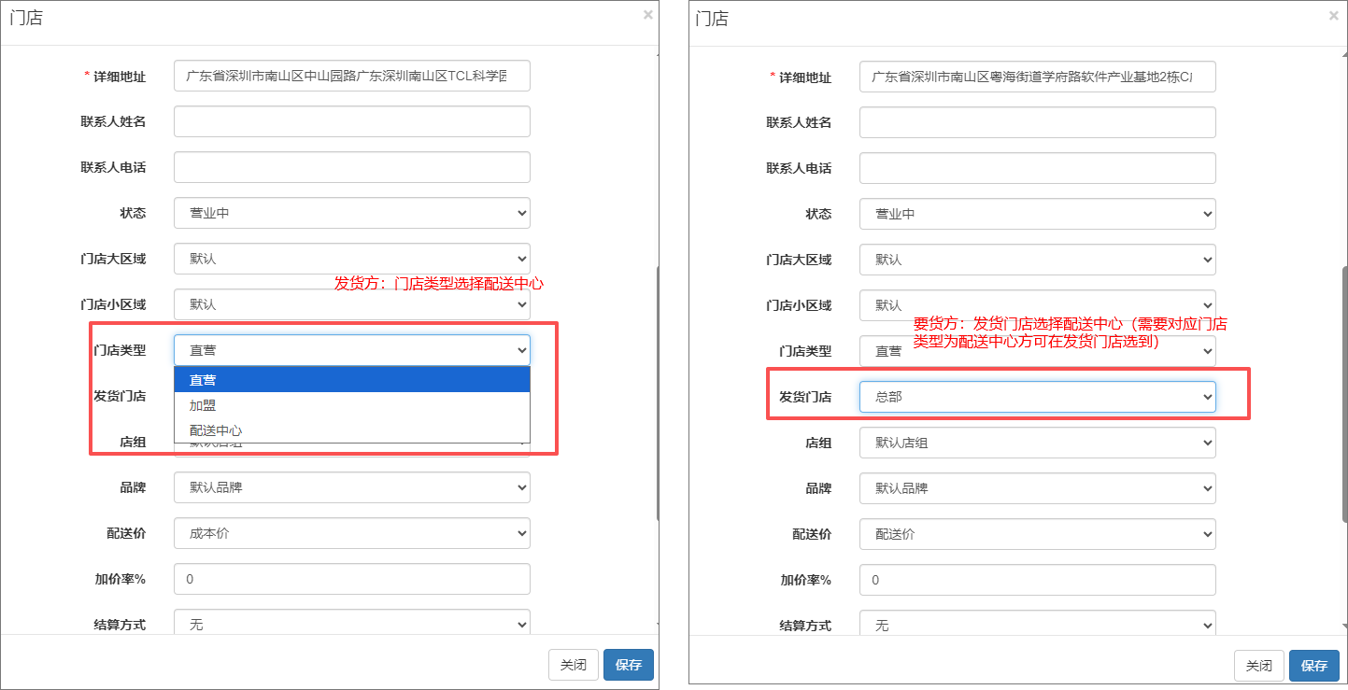Open 品牌 dropdown in the left dialog
This screenshot has width=1348, height=690.
pyautogui.click(x=351, y=487)
